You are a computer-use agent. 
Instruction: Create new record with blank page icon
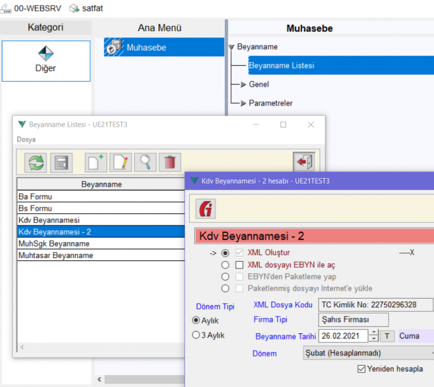point(96,163)
